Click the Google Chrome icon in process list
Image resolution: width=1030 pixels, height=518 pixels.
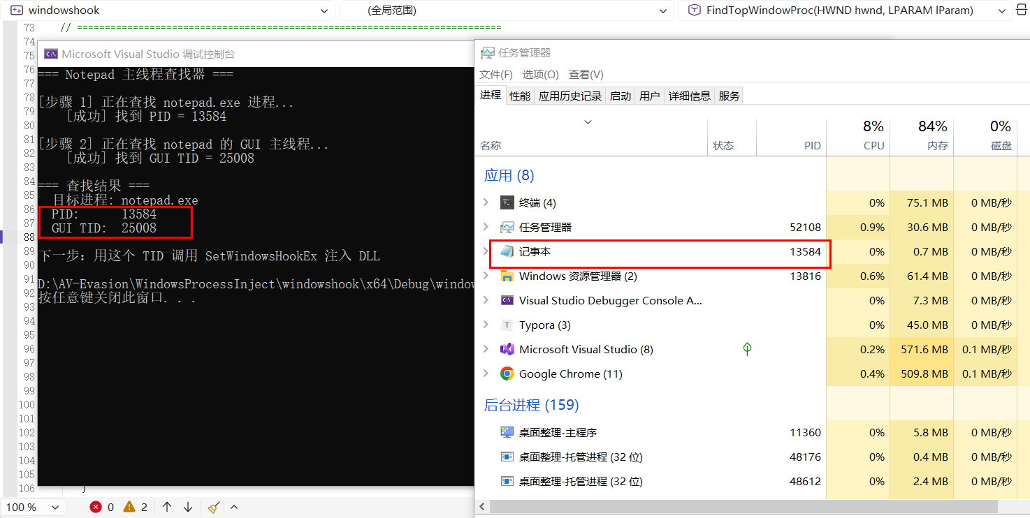click(x=507, y=373)
